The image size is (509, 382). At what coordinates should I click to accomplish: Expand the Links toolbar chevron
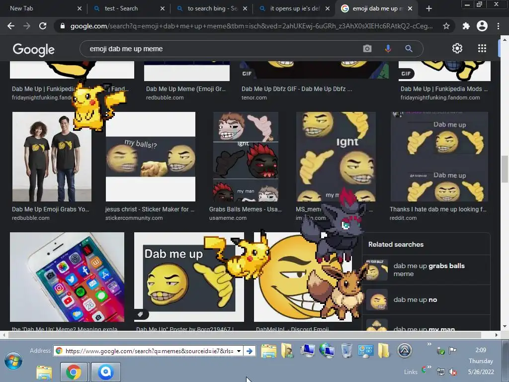tap(429, 367)
